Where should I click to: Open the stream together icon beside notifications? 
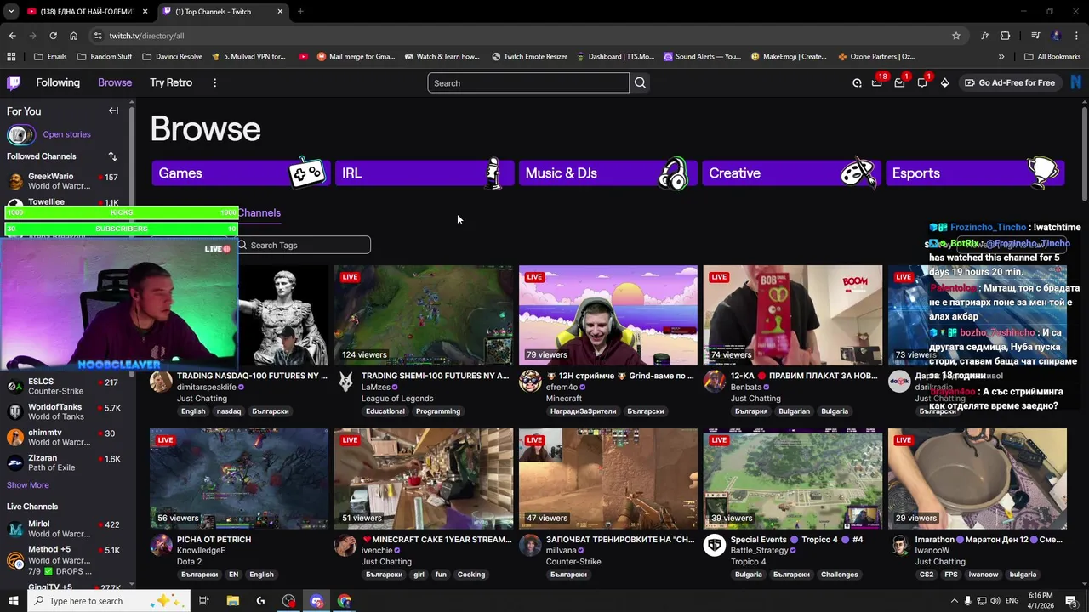(x=857, y=82)
